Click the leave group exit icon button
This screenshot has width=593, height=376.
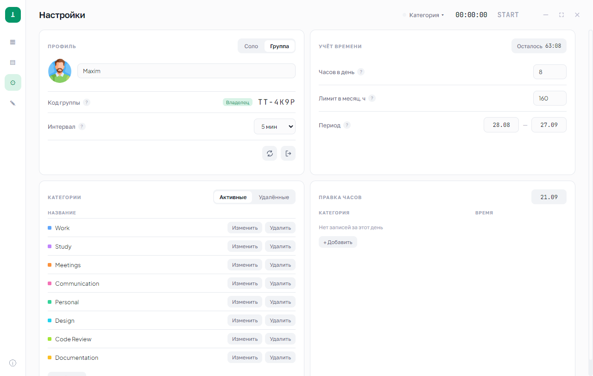(288, 153)
